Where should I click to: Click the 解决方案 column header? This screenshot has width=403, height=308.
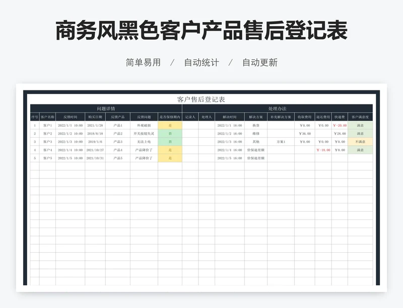point(256,117)
